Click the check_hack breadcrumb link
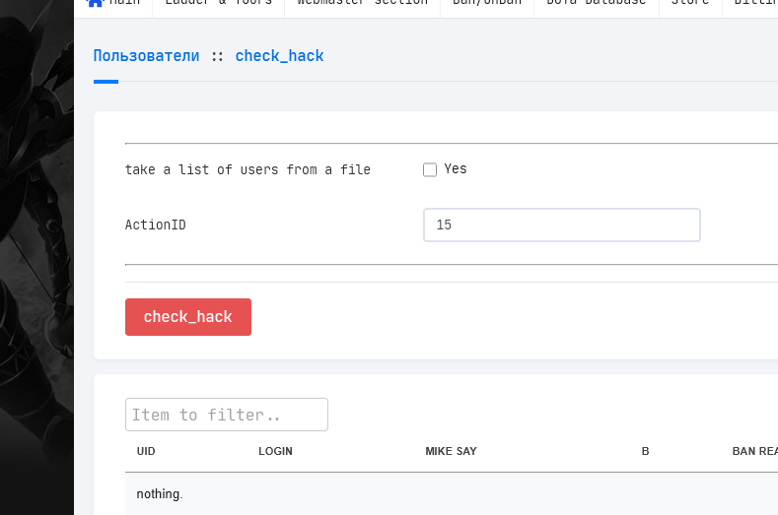The height and width of the screenshot is (515, 778). point(279,56)
